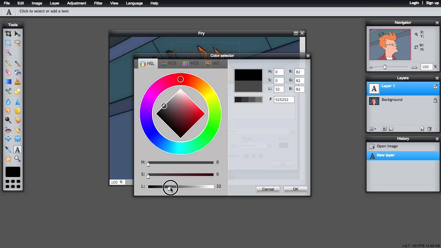This screenshot has width=441, height=248.
Task: Select the Paint Bucket tool
Action: point(18,72)
